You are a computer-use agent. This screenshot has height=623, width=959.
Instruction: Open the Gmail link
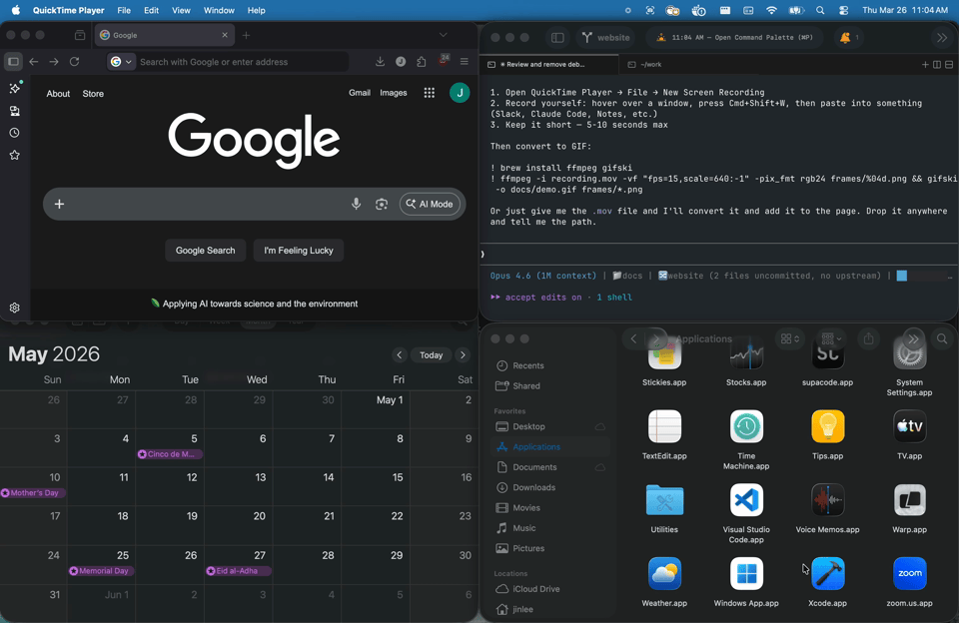click(360, 93)
